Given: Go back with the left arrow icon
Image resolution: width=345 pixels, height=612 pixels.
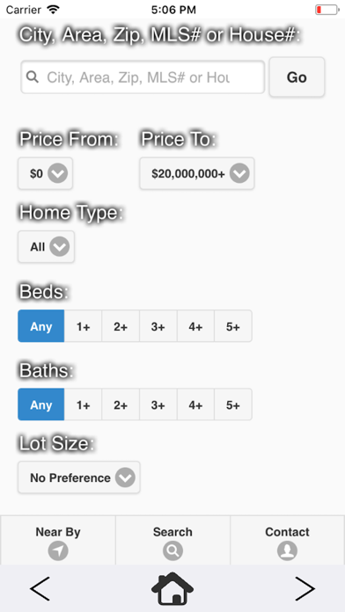Looking at the screenshot, I should 40,588.
